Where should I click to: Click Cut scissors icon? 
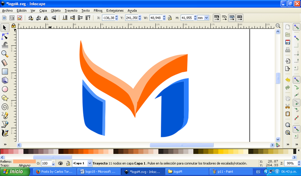click(287, 106)
